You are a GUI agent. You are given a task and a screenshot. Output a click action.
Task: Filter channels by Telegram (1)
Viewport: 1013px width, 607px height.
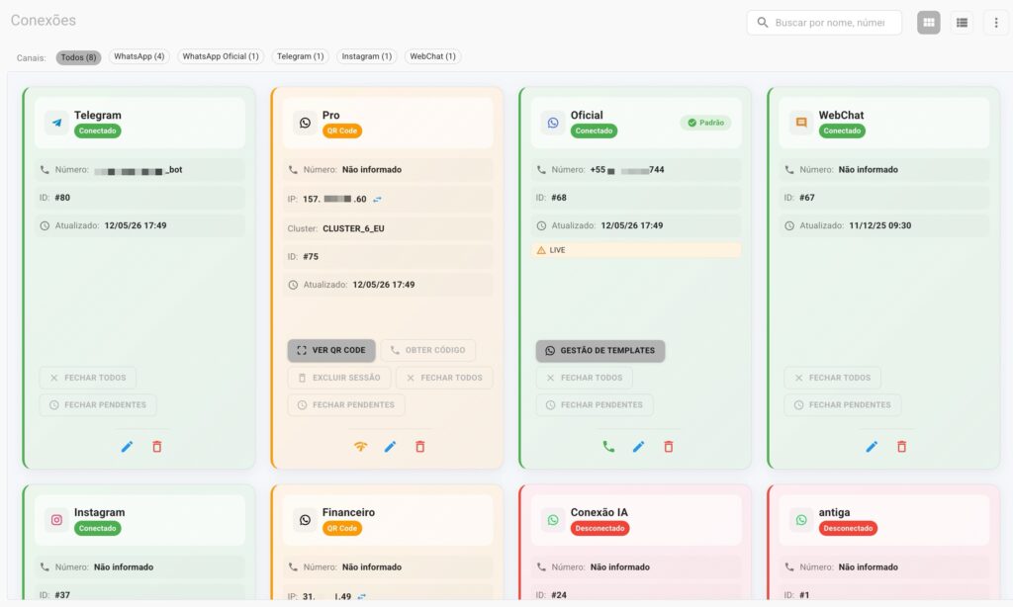click(301, 56)
